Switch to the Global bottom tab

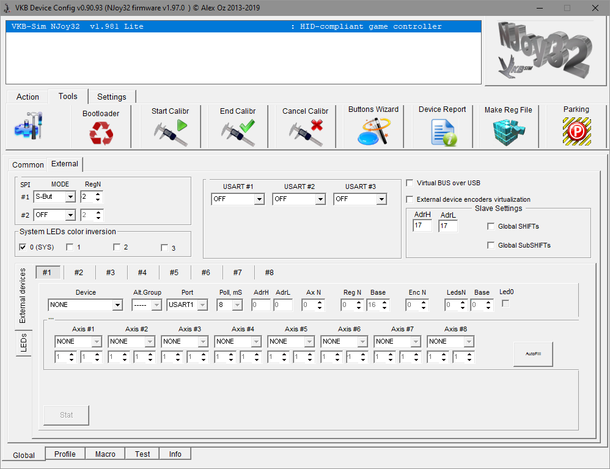24,455
